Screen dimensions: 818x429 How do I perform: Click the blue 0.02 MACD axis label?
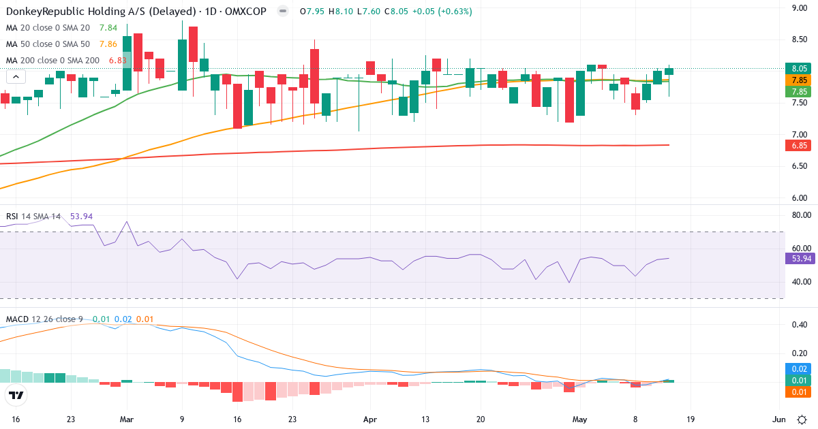click(800, 368)
